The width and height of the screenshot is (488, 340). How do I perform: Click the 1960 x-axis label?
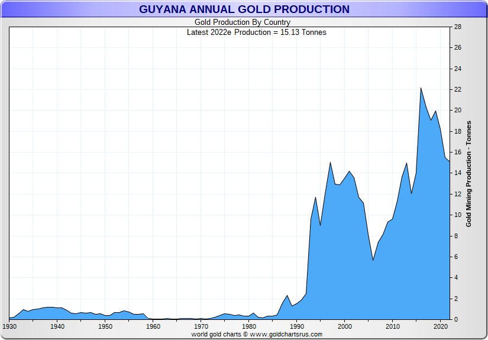click(153, 326)
